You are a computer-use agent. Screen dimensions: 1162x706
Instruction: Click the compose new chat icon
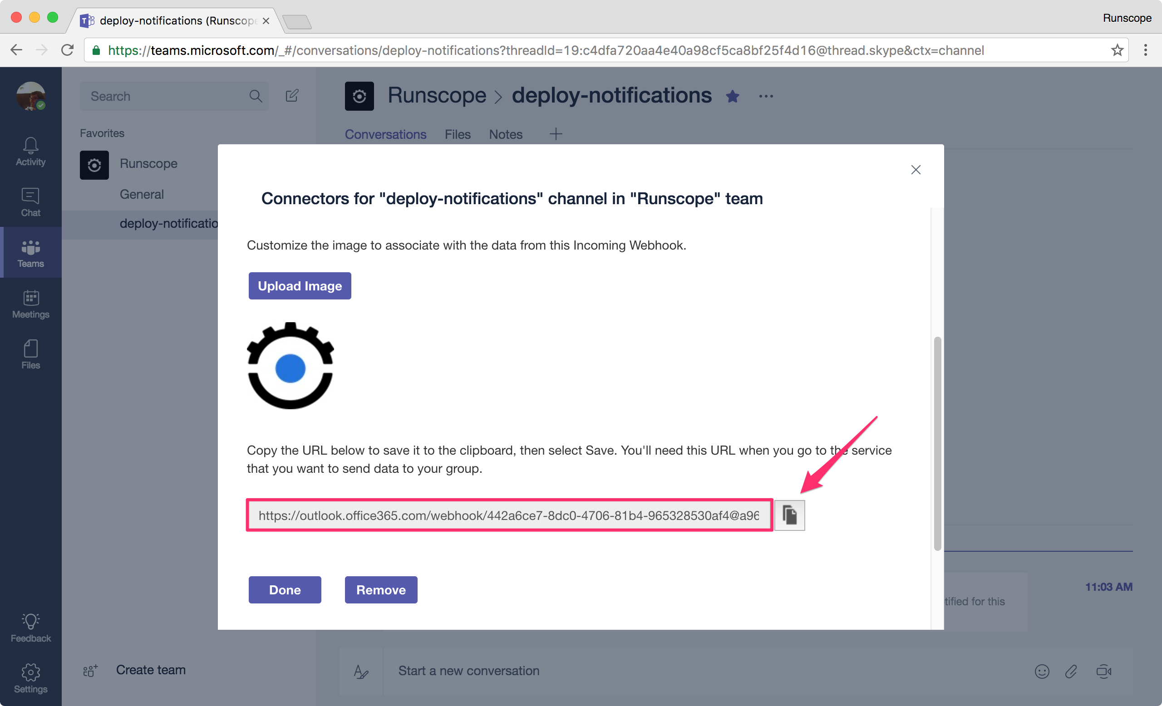pyautogui.click(x=292, y=96)
